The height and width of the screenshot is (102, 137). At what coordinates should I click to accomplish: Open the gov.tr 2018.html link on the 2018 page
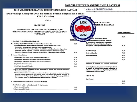[99, 9]
